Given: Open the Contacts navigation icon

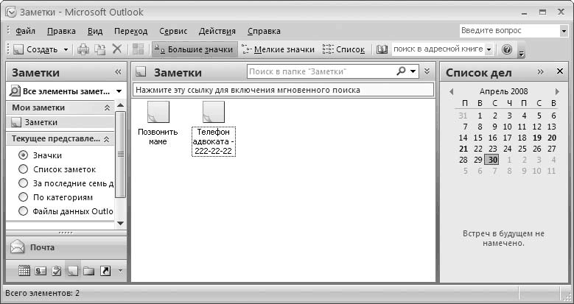Looking at the screenshot, I should tap(40, 271).
